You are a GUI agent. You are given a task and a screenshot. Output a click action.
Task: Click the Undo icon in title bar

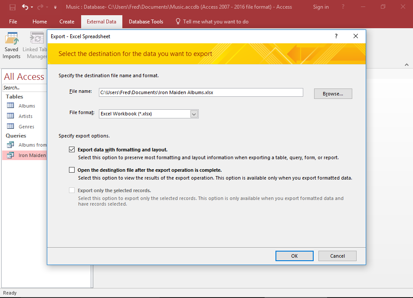(25, 7)
